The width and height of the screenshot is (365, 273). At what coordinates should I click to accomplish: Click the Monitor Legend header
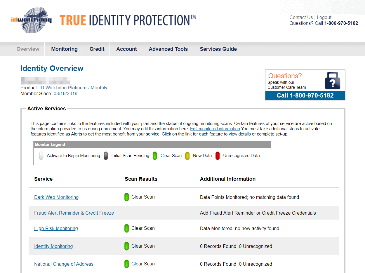(152, 145)
